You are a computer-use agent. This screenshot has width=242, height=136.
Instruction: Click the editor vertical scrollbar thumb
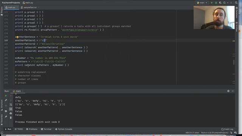(234, 62)
